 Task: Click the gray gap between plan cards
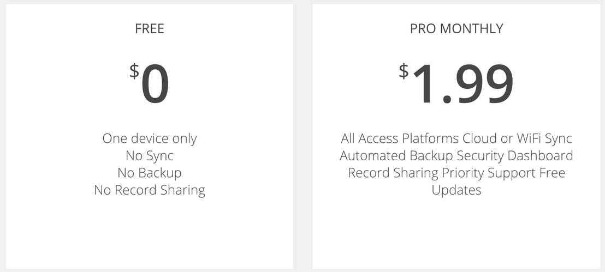(x=302, y=136)
